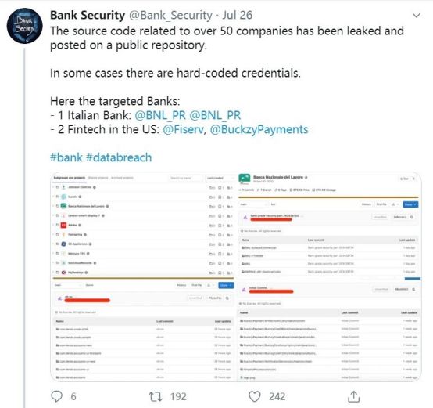The height and width of the screenshot is (408, 433).
Task: Open the first @BNL_PR mention
Action: [x=160, y=115]
